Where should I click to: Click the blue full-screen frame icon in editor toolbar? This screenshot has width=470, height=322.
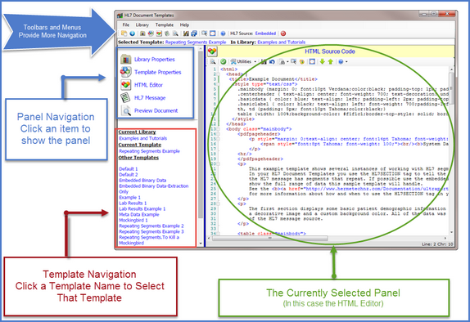(x=312, y=61)
